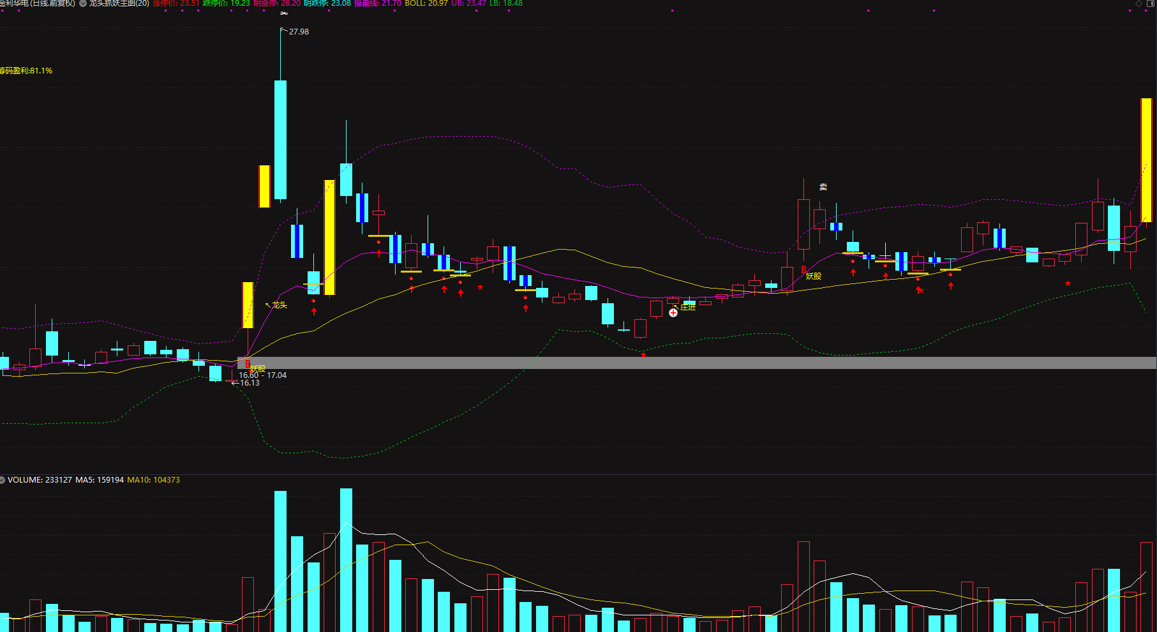Click the 筹码盈利 81.1% label
1157x632 pixels.
click(26, 71)
